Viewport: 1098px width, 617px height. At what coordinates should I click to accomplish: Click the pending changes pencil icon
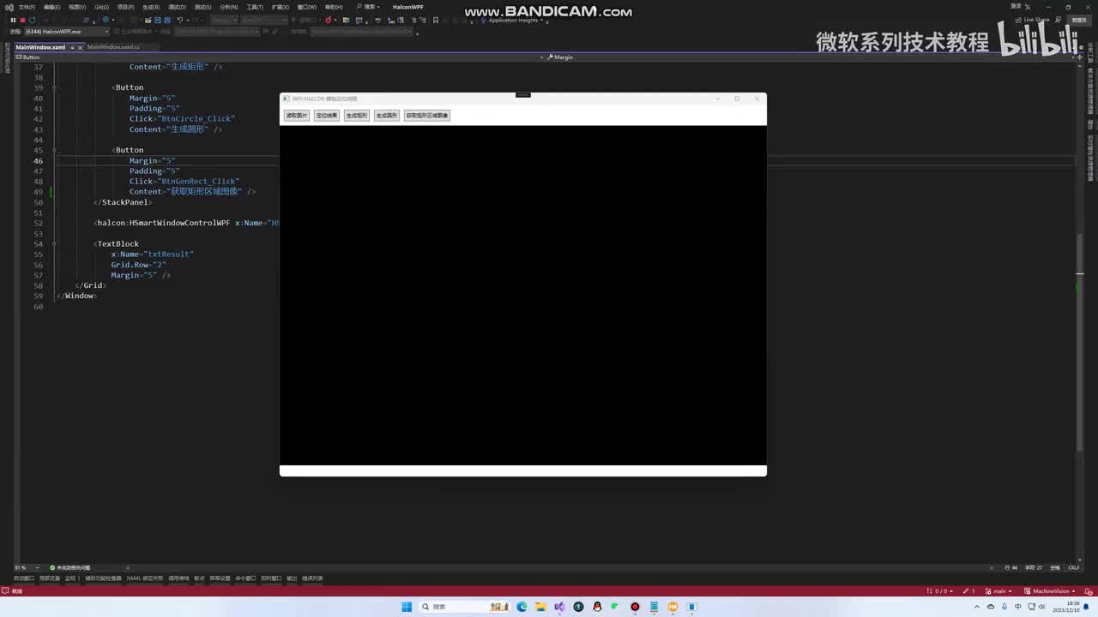point(967,591)
